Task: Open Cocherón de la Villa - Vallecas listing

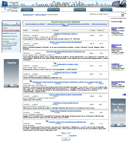Action: (66, 72)
